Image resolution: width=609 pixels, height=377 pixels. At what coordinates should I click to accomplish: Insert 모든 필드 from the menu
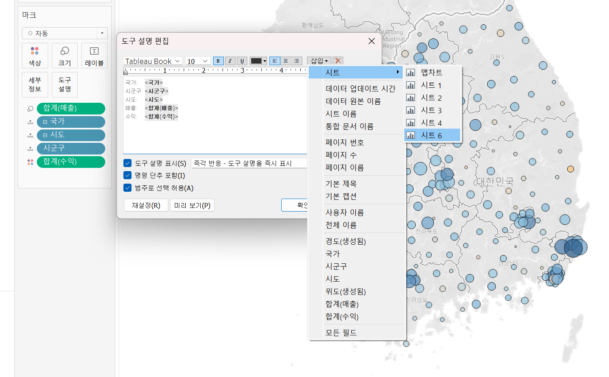click(341, 333)
